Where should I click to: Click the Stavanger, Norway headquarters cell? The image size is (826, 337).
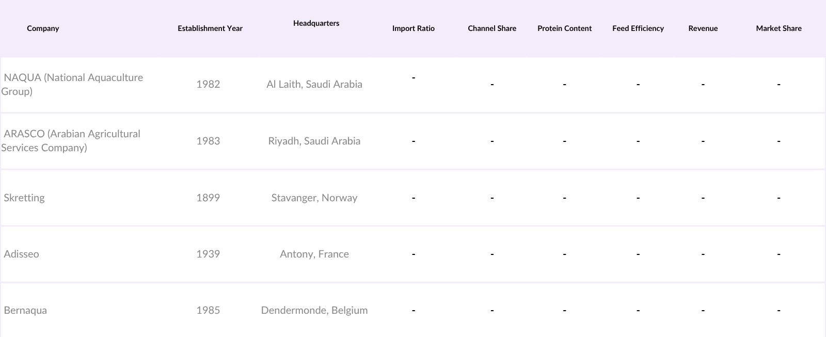[x=314, y=198]
